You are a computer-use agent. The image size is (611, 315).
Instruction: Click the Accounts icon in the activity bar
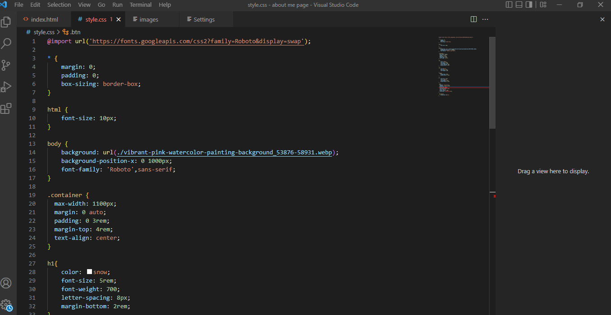coord(6,283)
